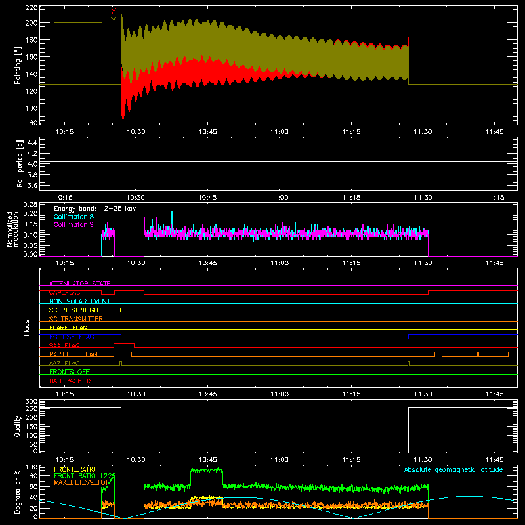Click '11:00' tick under Pointing plot
525x525 pixels.
click(x=280, y=132)
